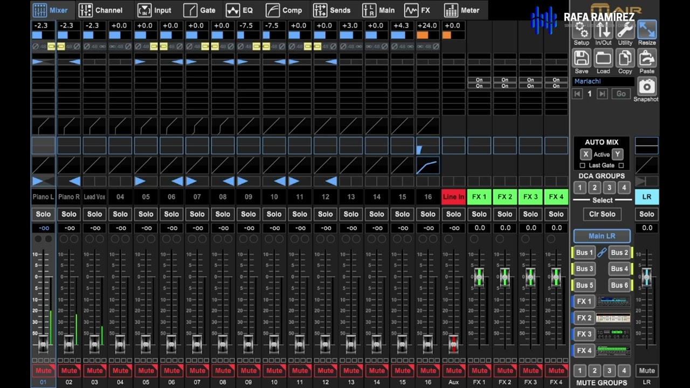This screenshot has width=690, height=388.
Task: Open the Main tab
Action: point(379,10)
